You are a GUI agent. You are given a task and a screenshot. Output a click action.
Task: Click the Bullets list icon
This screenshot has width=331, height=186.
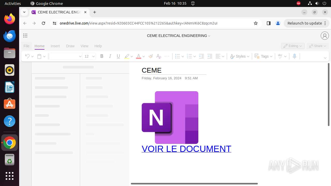pyautogui.click(x=177, y=56)
